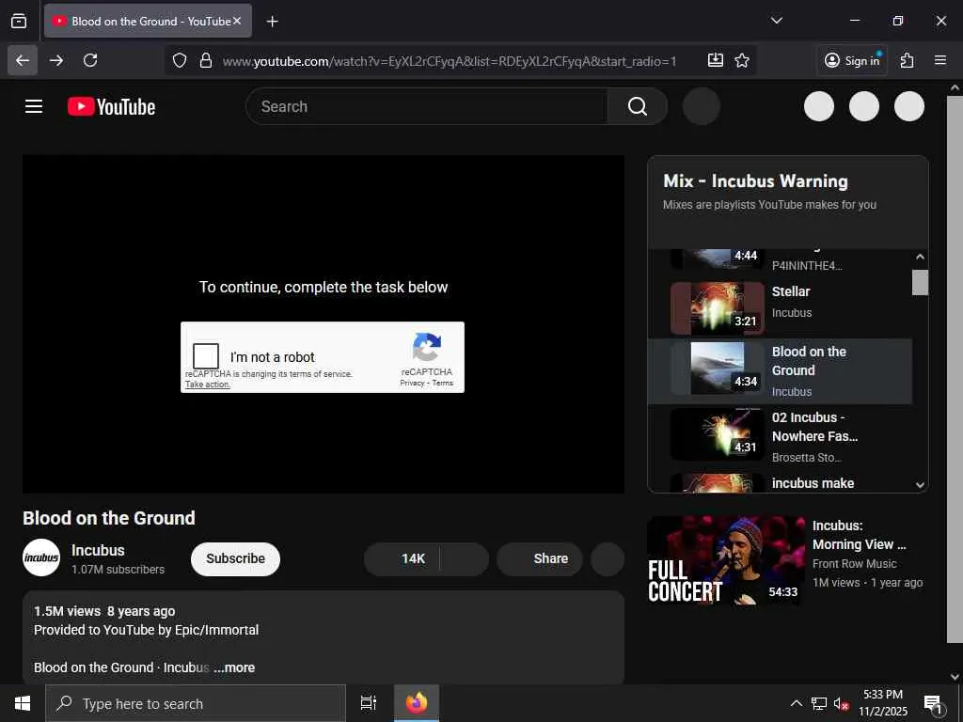Viewport: 963px width, 722px height.
Task: Select Blood on the Ground playlist item
Action: (x=780, y=370)
